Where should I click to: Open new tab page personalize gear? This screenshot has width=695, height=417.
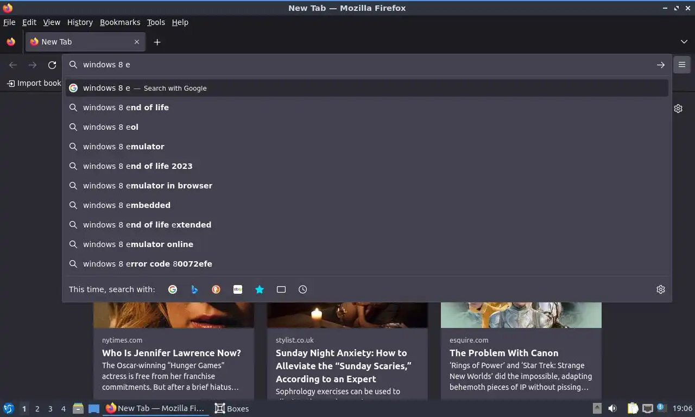pyautogui.click(x=678, y=109)
